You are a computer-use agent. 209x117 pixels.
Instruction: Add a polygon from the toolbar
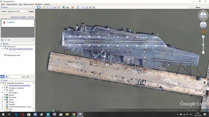pyautogui.click(x=47, y=7)
